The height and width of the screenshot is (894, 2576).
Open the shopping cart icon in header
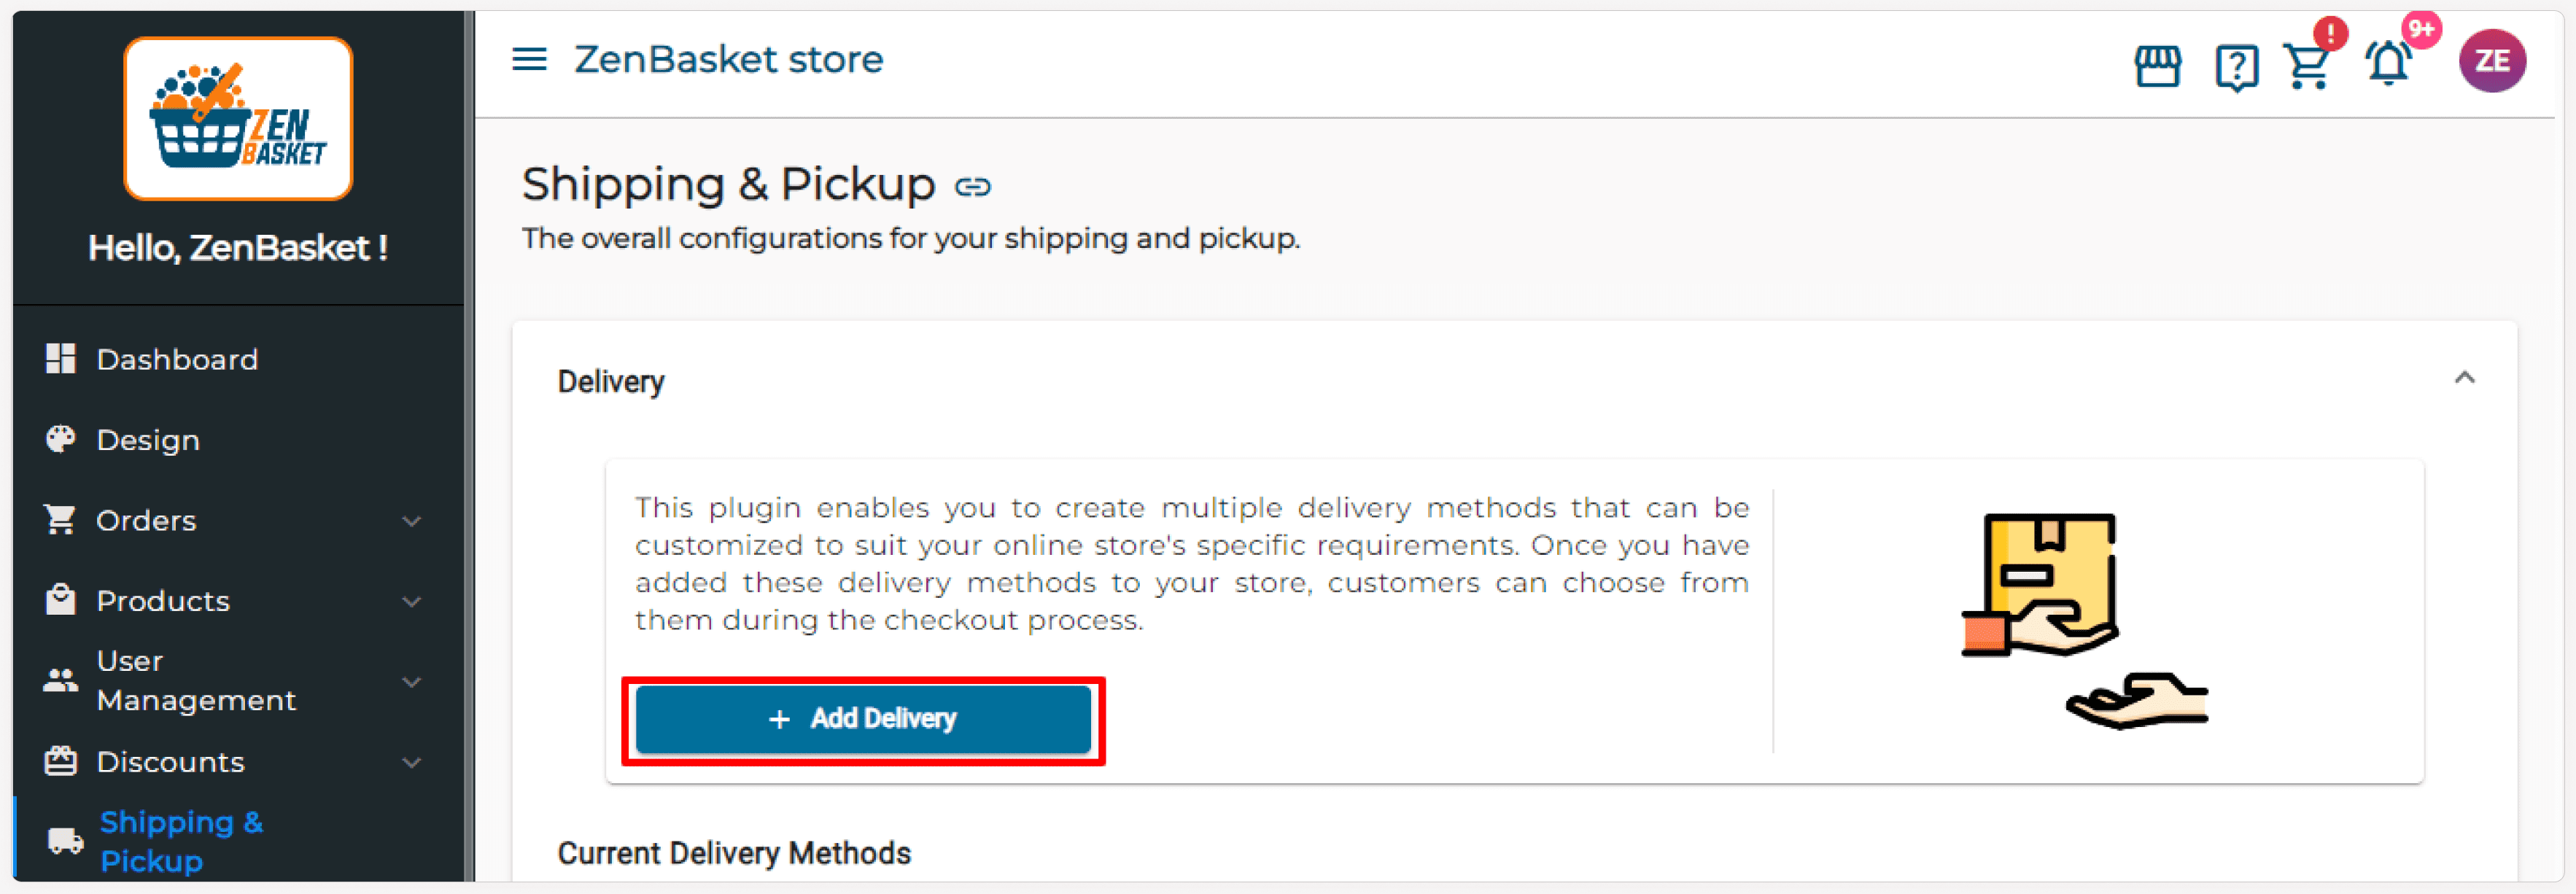pos(2307,66)
